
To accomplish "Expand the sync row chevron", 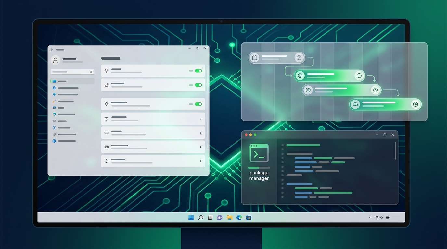I will tap(201, 161).
